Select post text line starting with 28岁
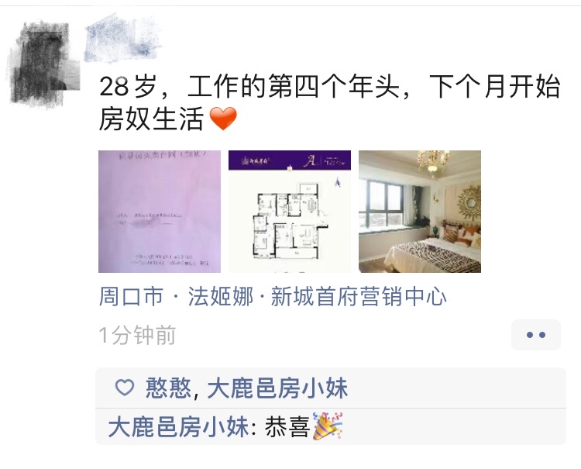 [330, 86]
